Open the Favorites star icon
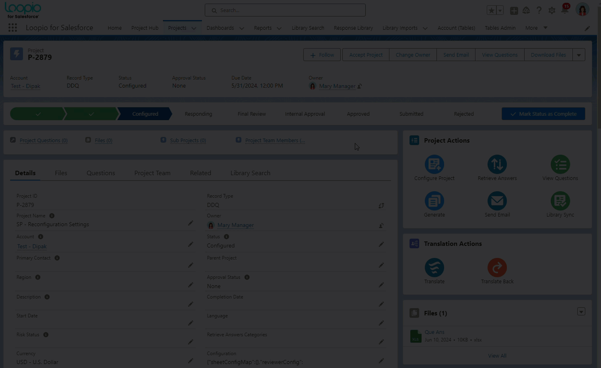 pos(491,10)
